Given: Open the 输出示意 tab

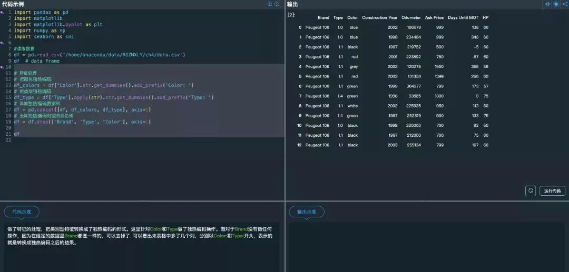Looking at the screenshot, I should click(307, 212).
